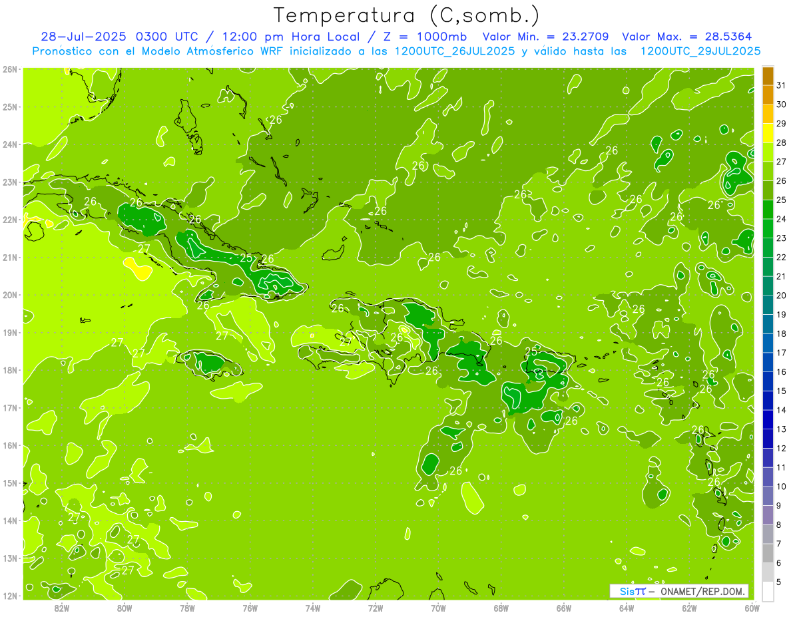Click the 18N latitude label
This screenshot has height=617, width=799.
point(10,370)
